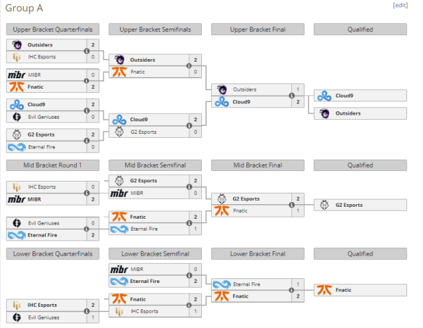This screenshot has height=328, width=423.
Task: Open info for MIBR vs Eternal Fire match
Action: (189, 276)
